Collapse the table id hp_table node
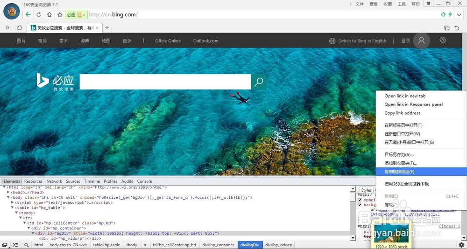The image size is (467, 249). [x=13, y=207]
